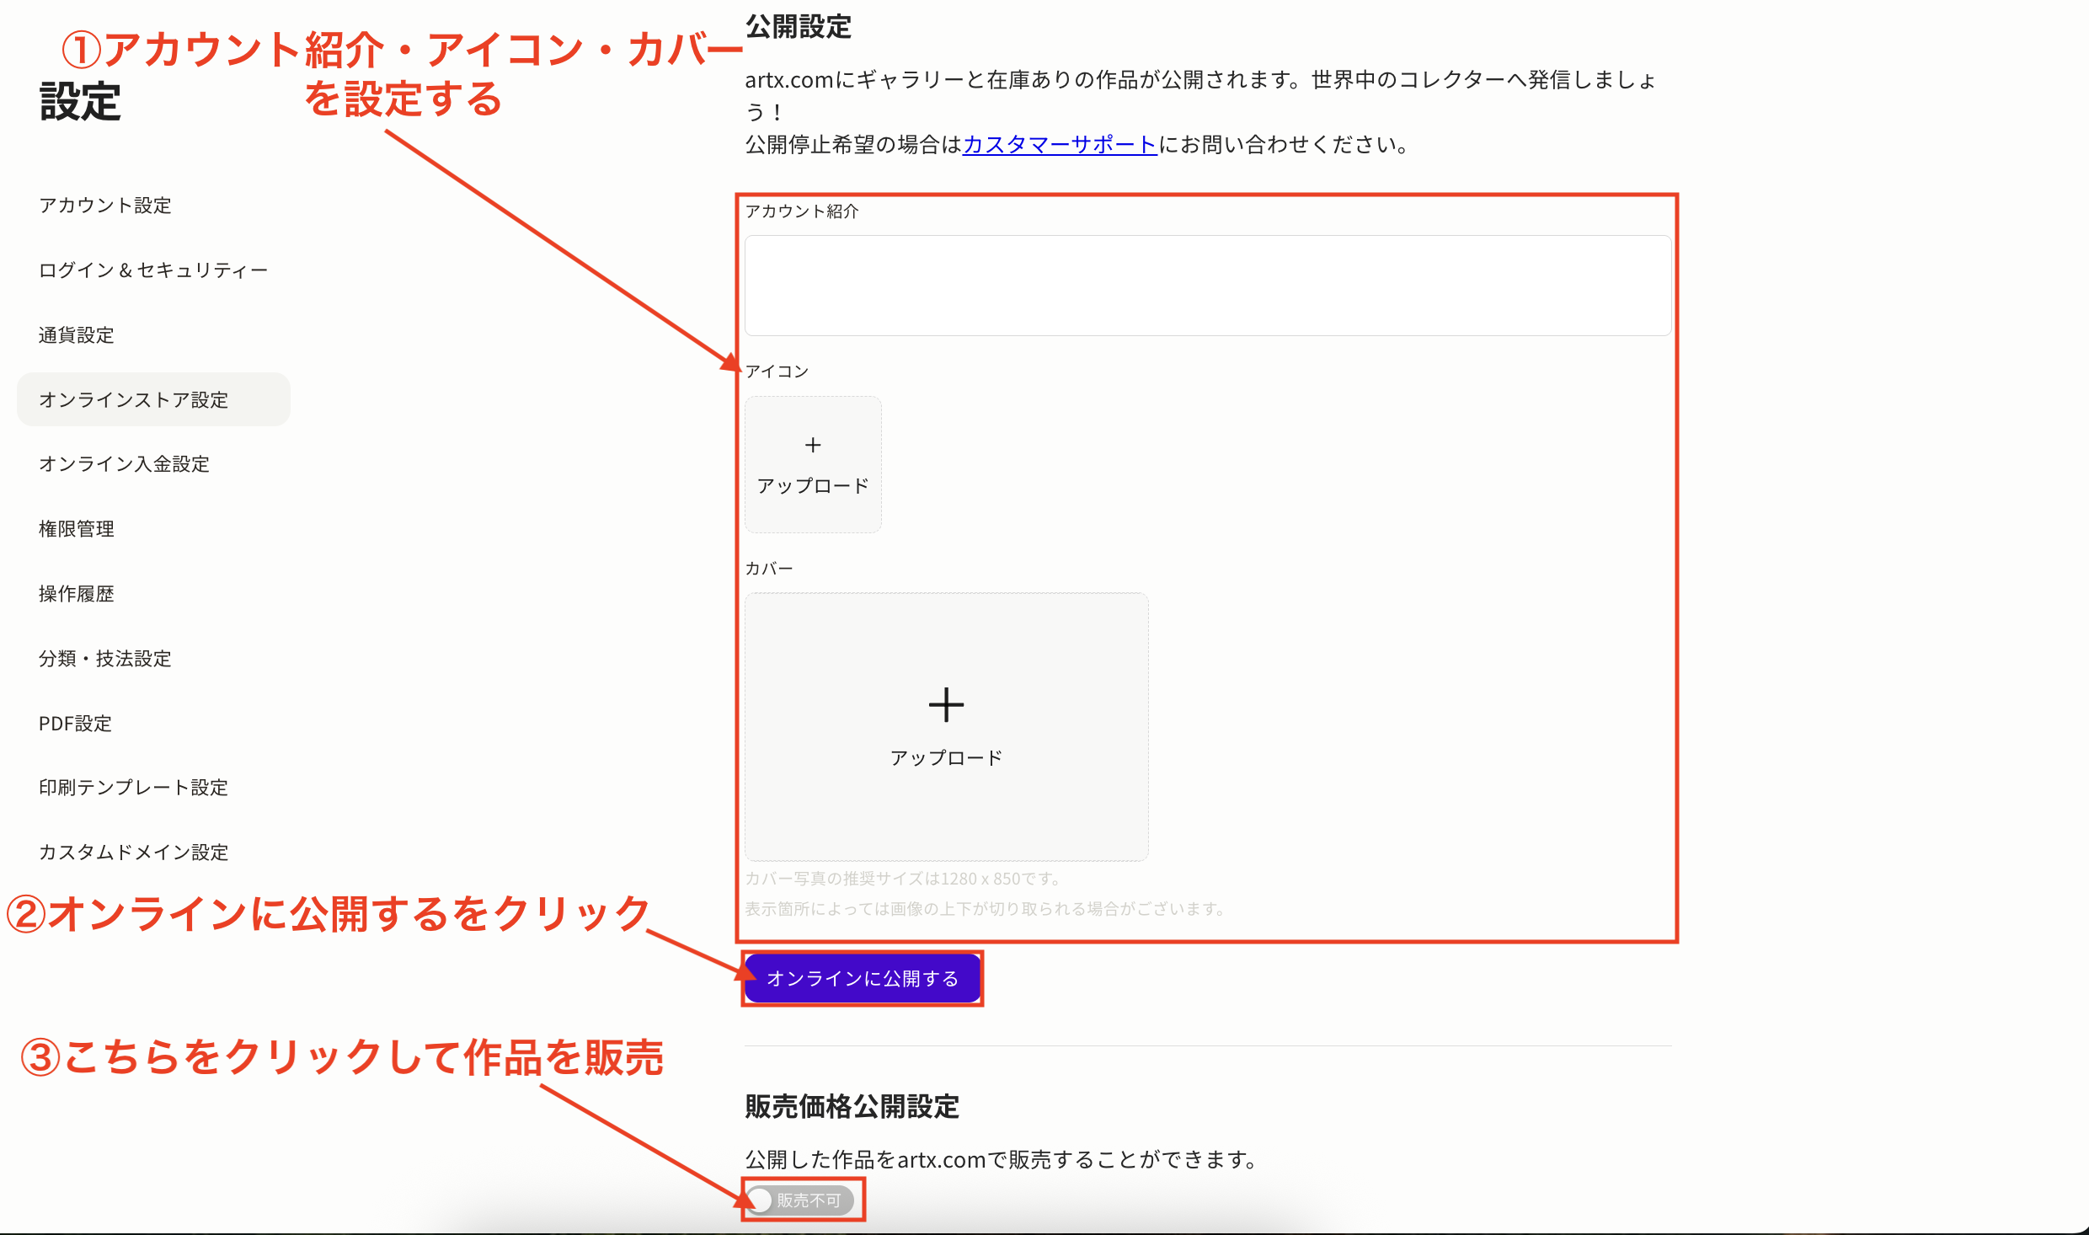2089x1235 pixels.
Task: Click the アップロード label in the cover area
Action: [x=945, y=756]
